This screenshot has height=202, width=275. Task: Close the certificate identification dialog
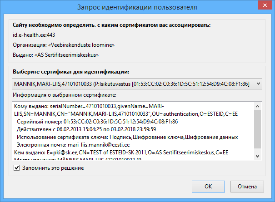click(x=265, y=5)
